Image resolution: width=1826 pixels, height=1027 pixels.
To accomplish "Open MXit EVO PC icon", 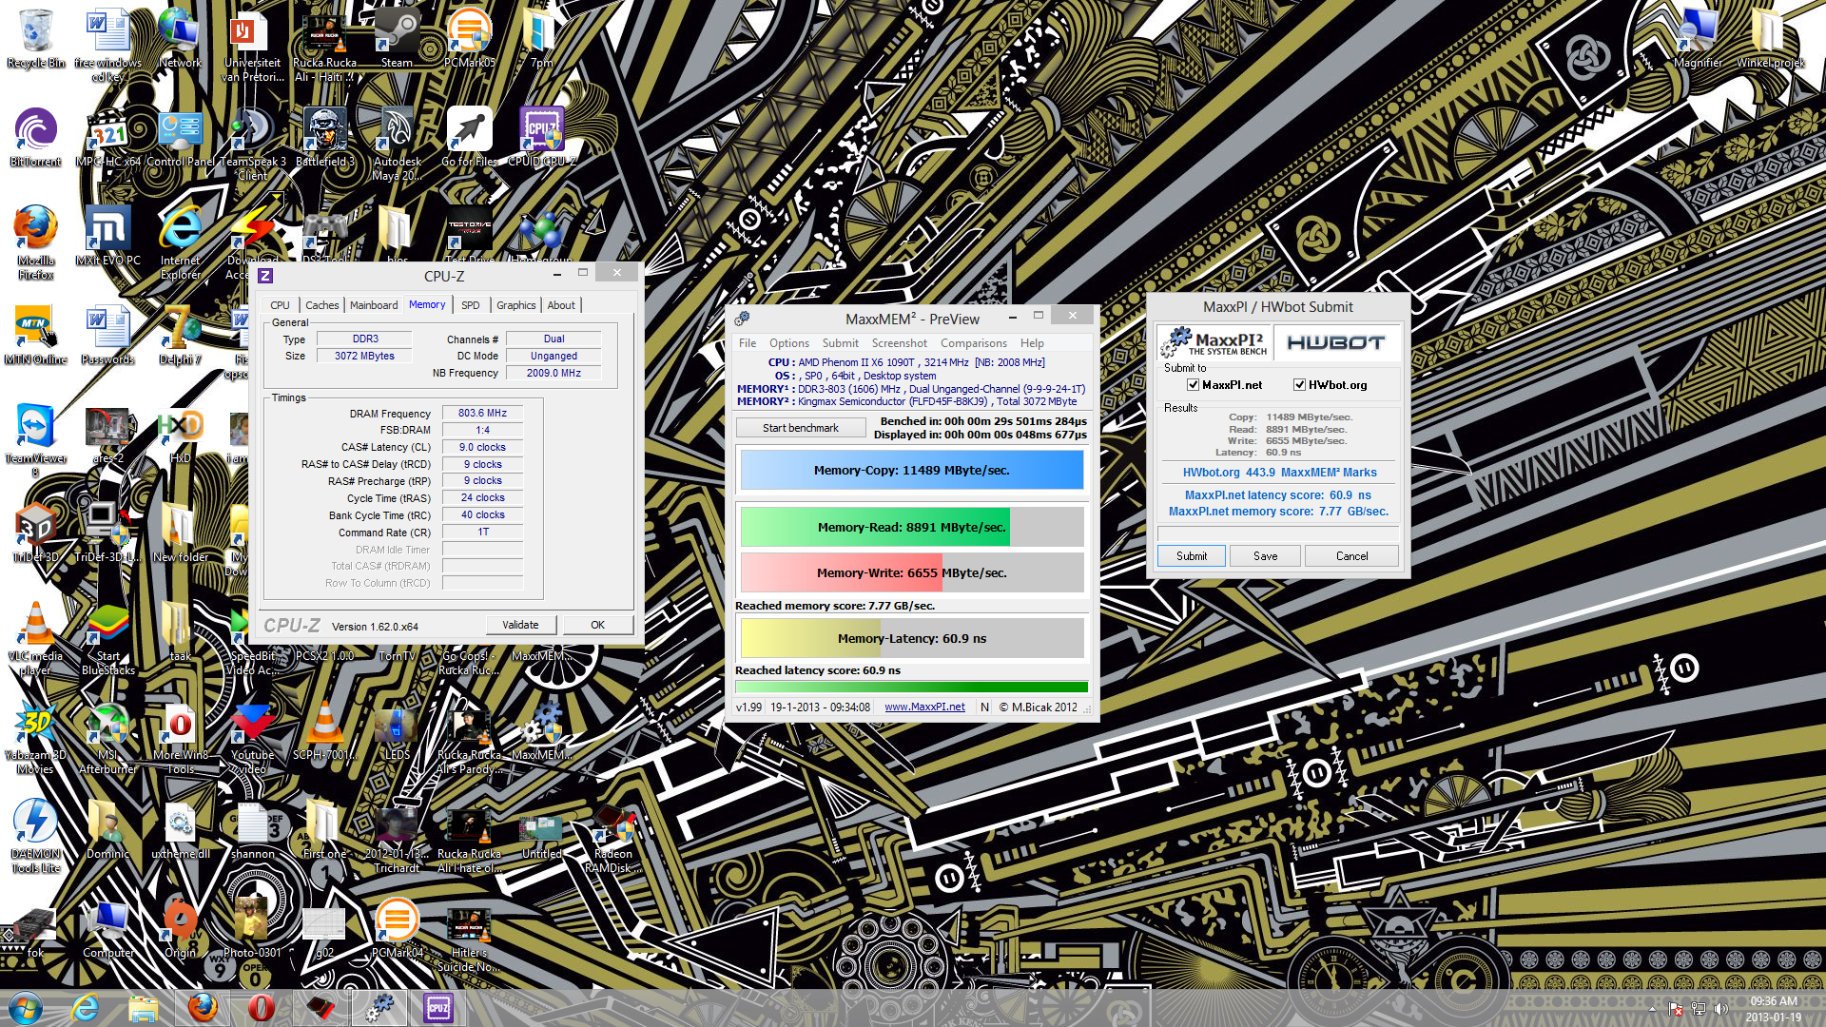I will 108,236.
